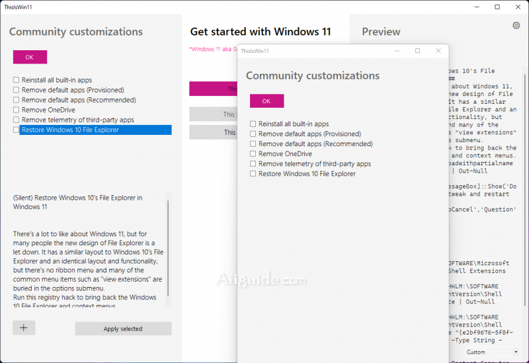Check Remove default apps (Recommended) in front dialog

253,143
